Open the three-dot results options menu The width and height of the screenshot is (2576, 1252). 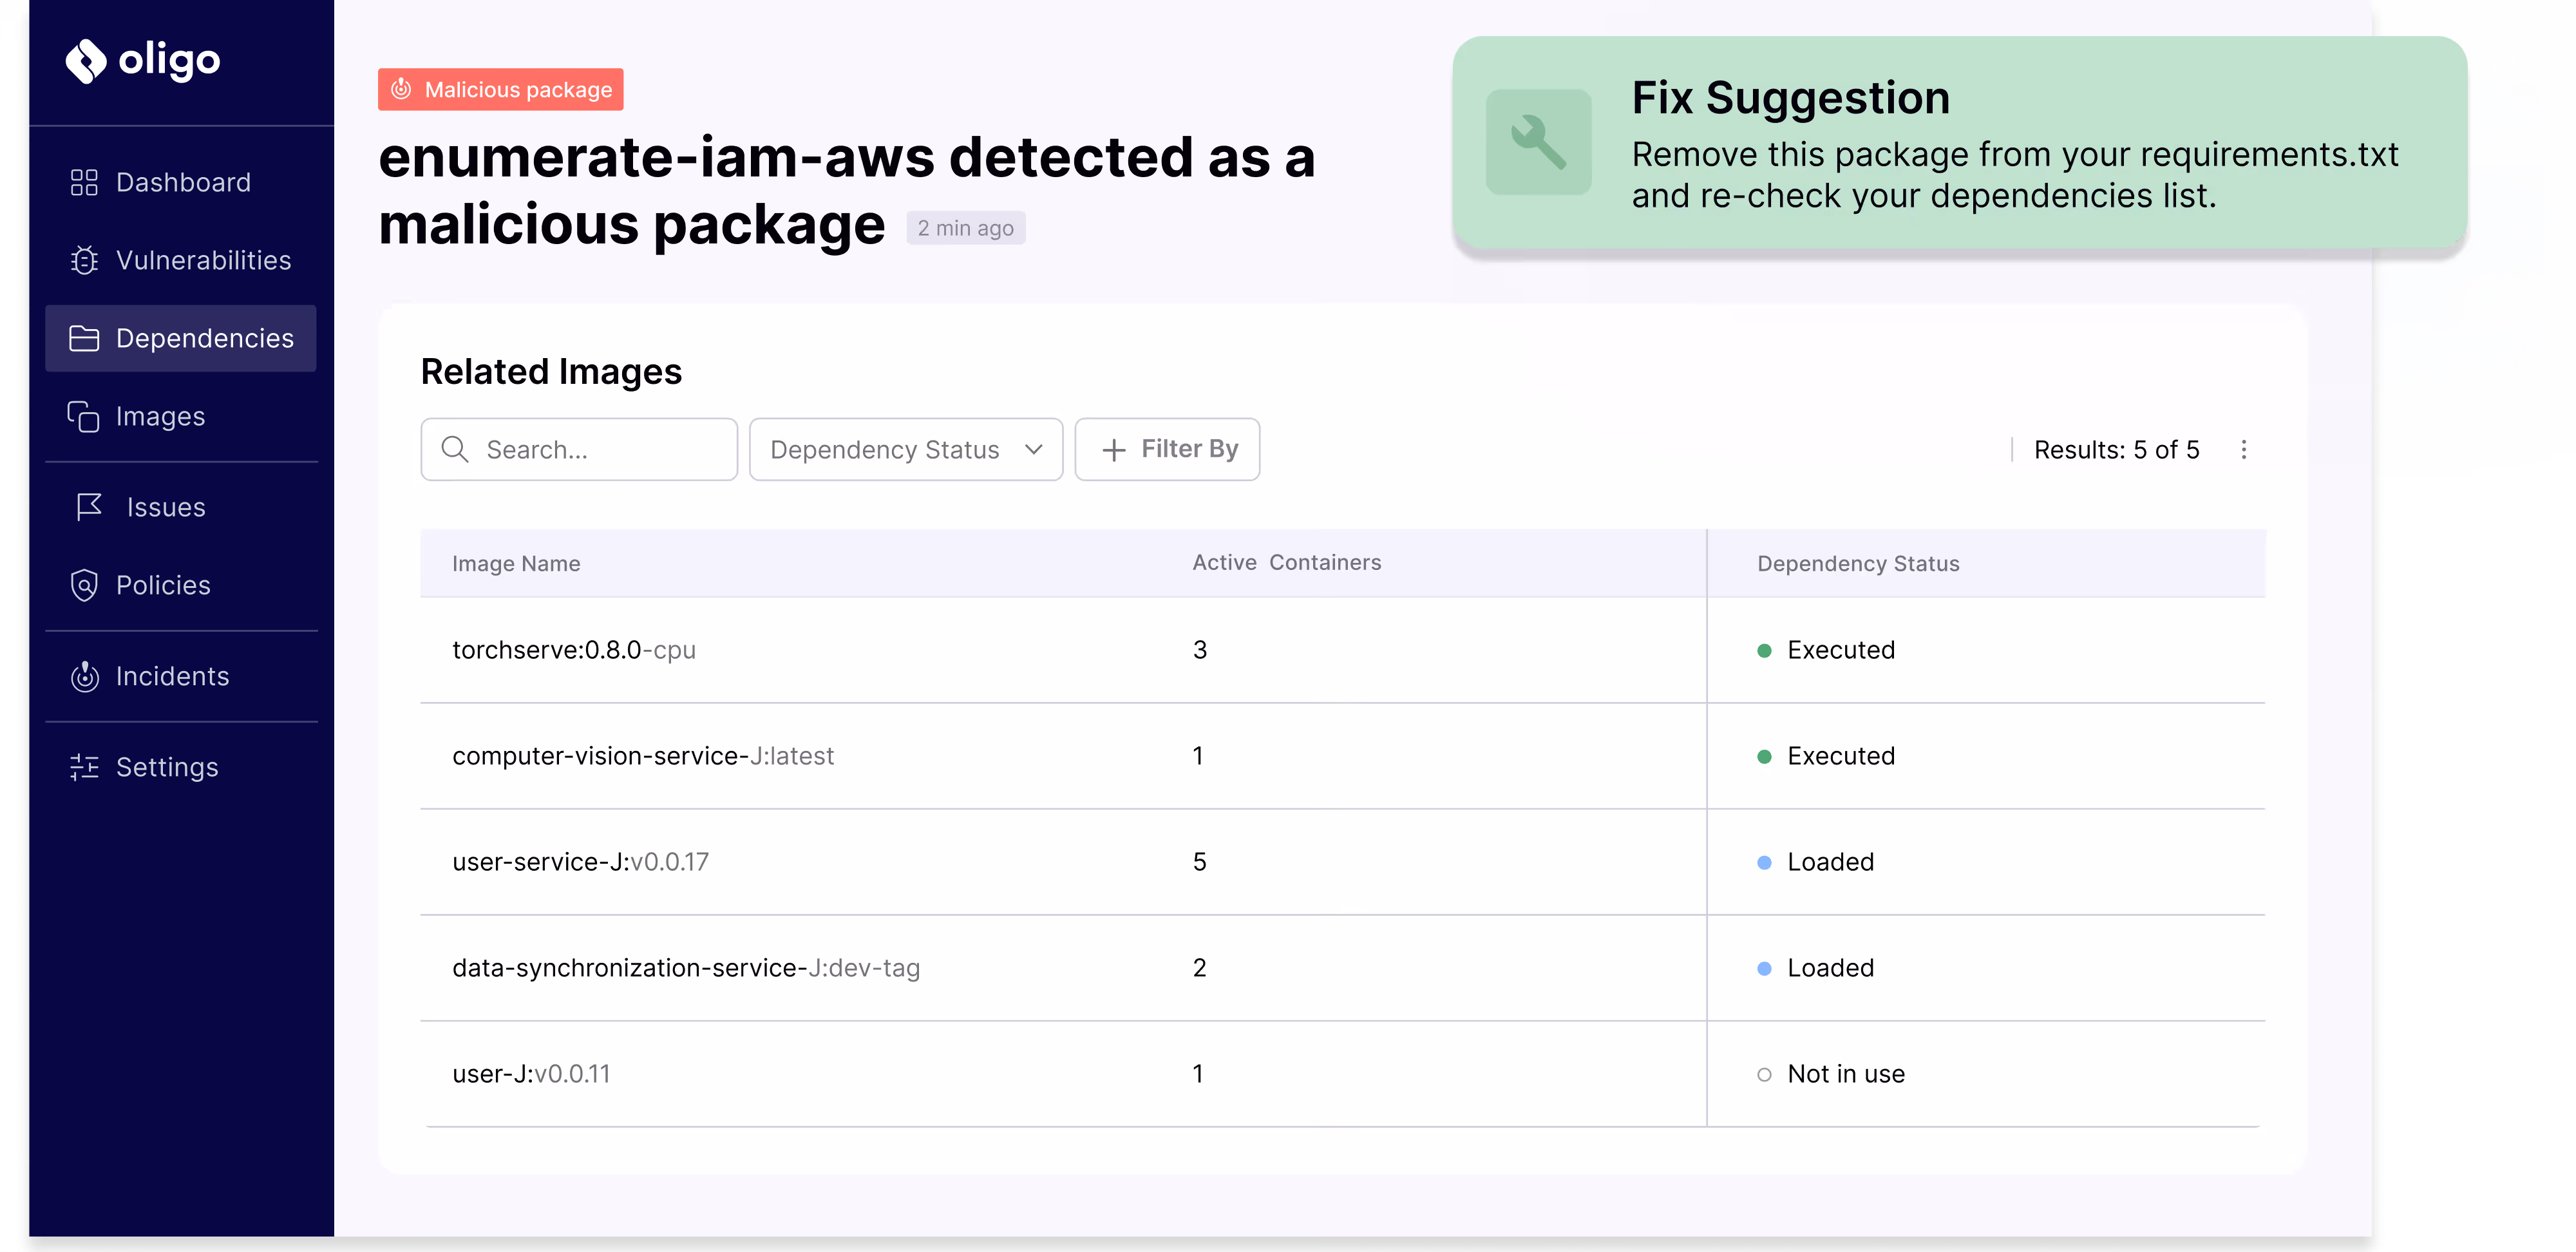(x=2244, y=449)
